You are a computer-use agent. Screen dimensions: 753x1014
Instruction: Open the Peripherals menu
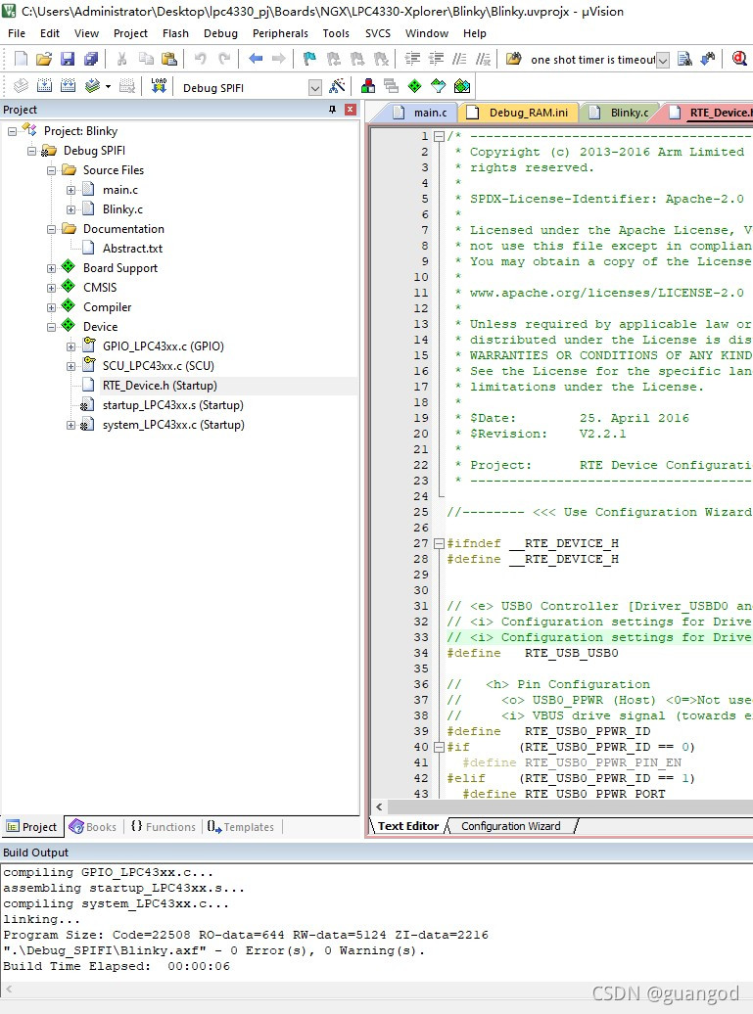[x=280, y=33]
